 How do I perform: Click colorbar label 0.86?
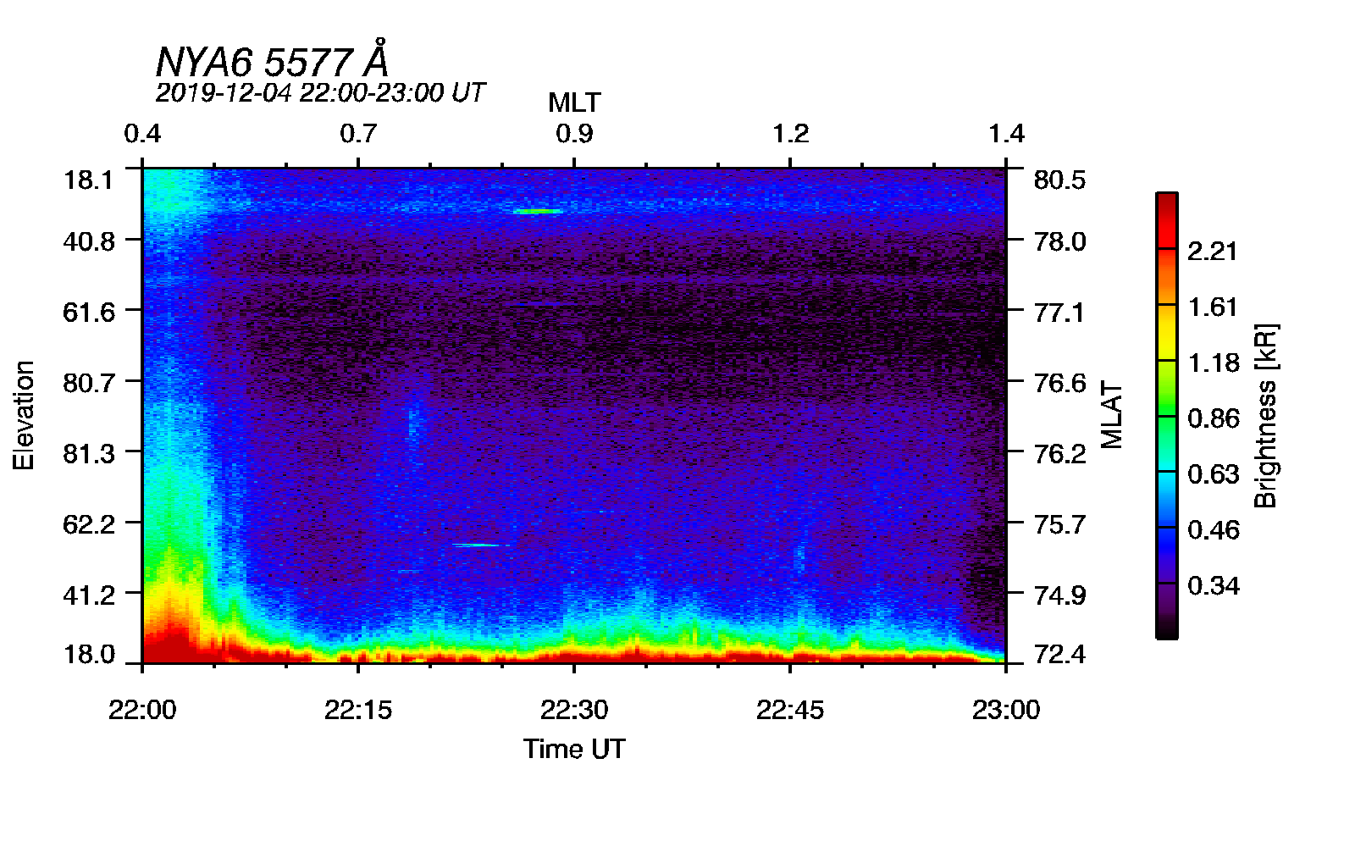1213,418
